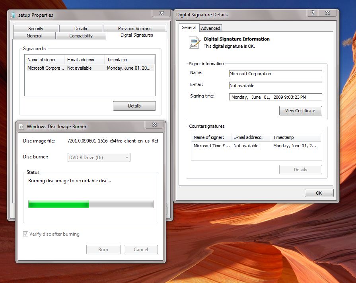Click the View Certificate button

point(300,111)
